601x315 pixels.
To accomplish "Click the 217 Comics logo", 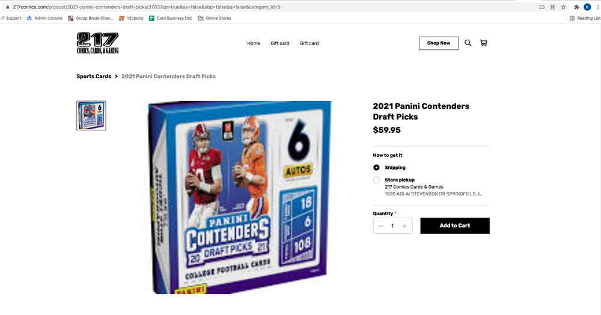I will (98, 43).
